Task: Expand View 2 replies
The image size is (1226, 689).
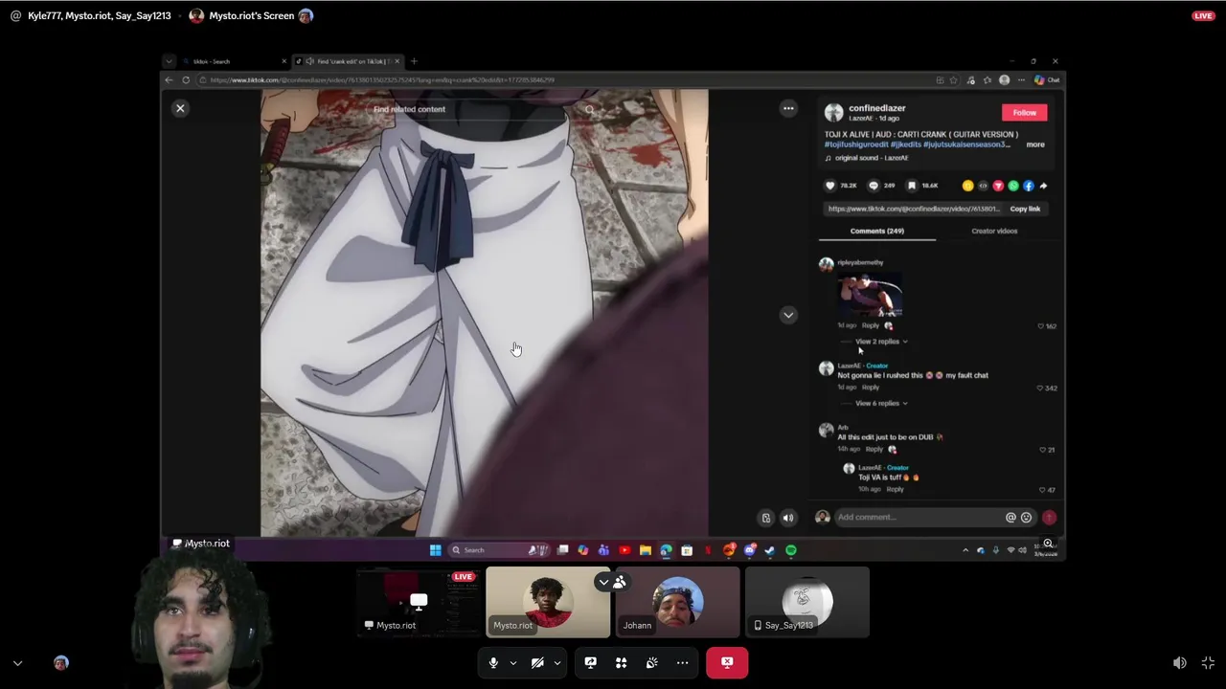Action: (x=880, y=342)
